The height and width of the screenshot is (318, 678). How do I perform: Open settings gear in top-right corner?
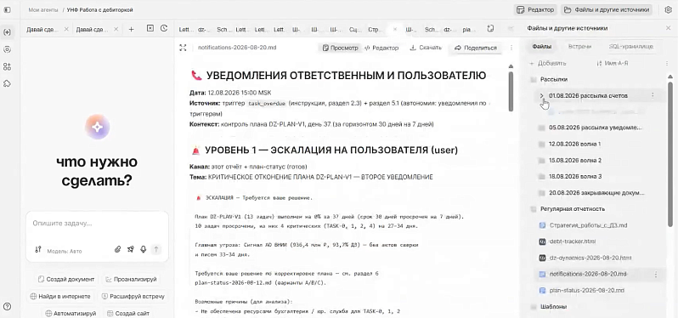tap(668, 9)
